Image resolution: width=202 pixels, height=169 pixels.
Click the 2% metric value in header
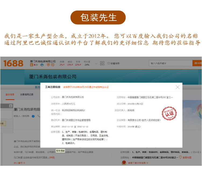(62, 65)
